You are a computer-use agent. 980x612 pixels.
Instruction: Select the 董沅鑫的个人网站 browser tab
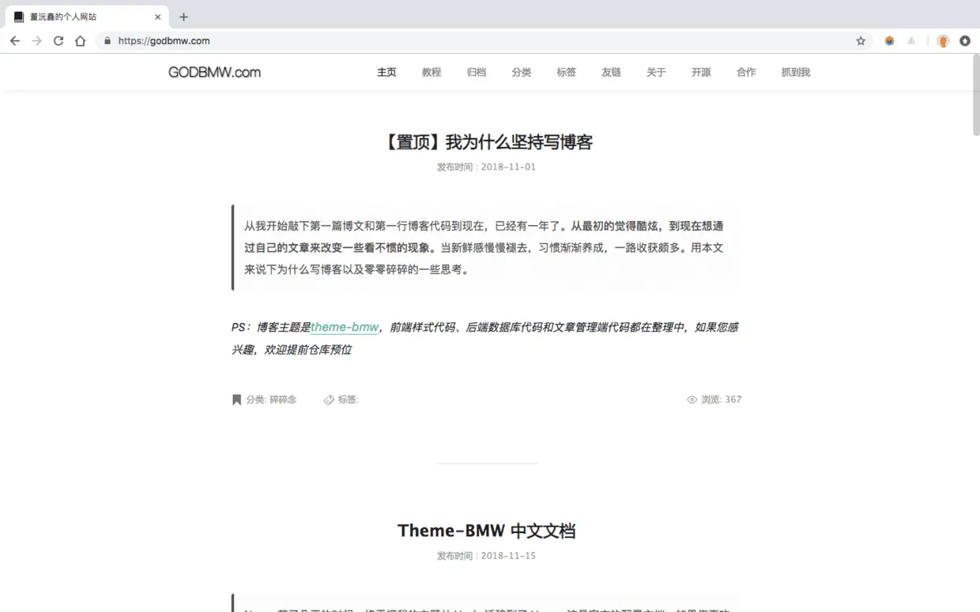[x=89, y=17]
